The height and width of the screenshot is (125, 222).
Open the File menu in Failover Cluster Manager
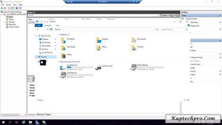pos(3,5)
